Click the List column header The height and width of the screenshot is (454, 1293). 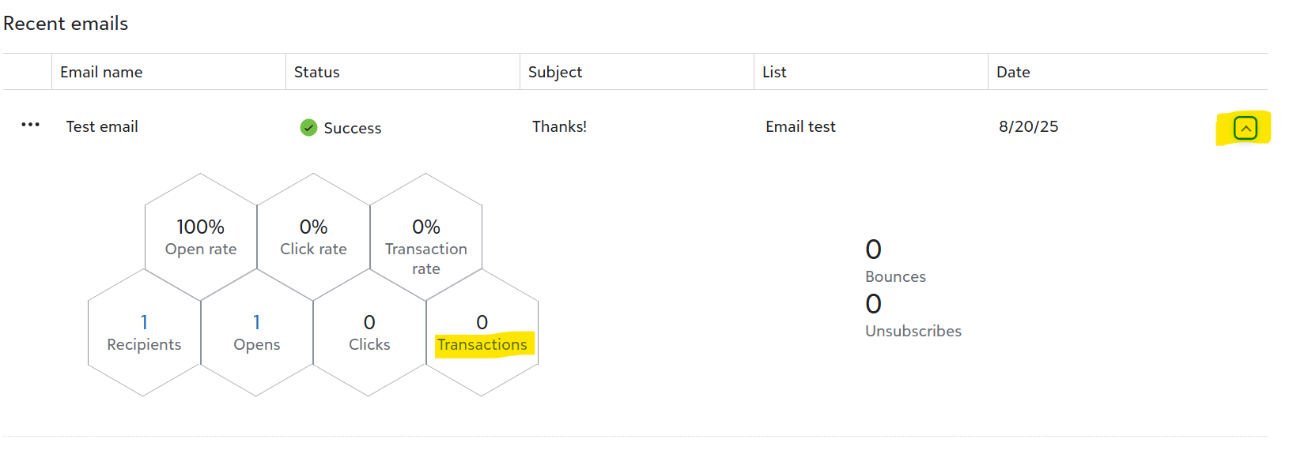click(x=774, y=72)
